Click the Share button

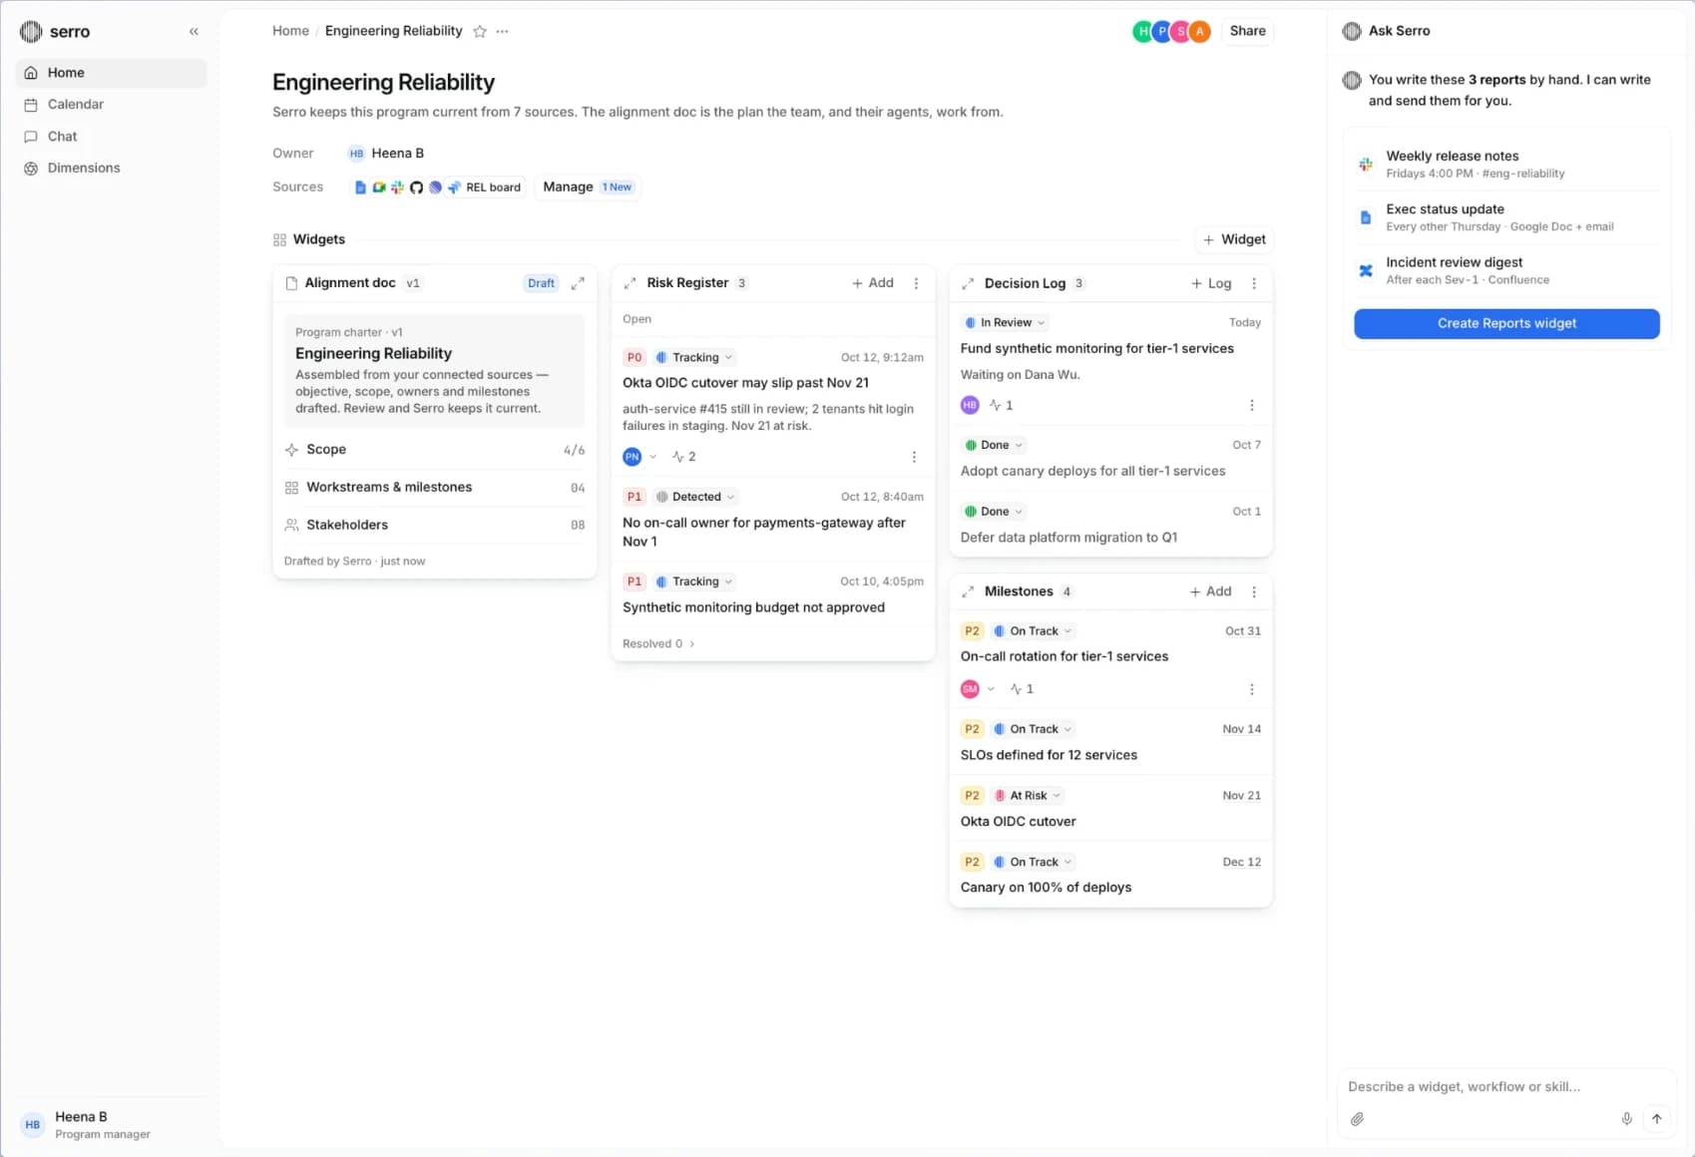[1247, 31]
